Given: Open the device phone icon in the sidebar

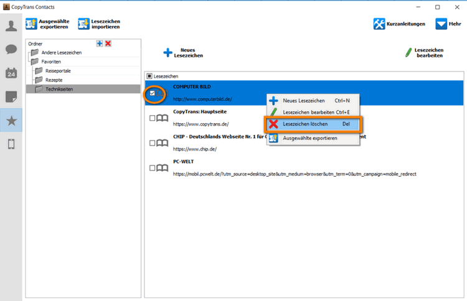Looking at the screenshot, I should (11, 144).
